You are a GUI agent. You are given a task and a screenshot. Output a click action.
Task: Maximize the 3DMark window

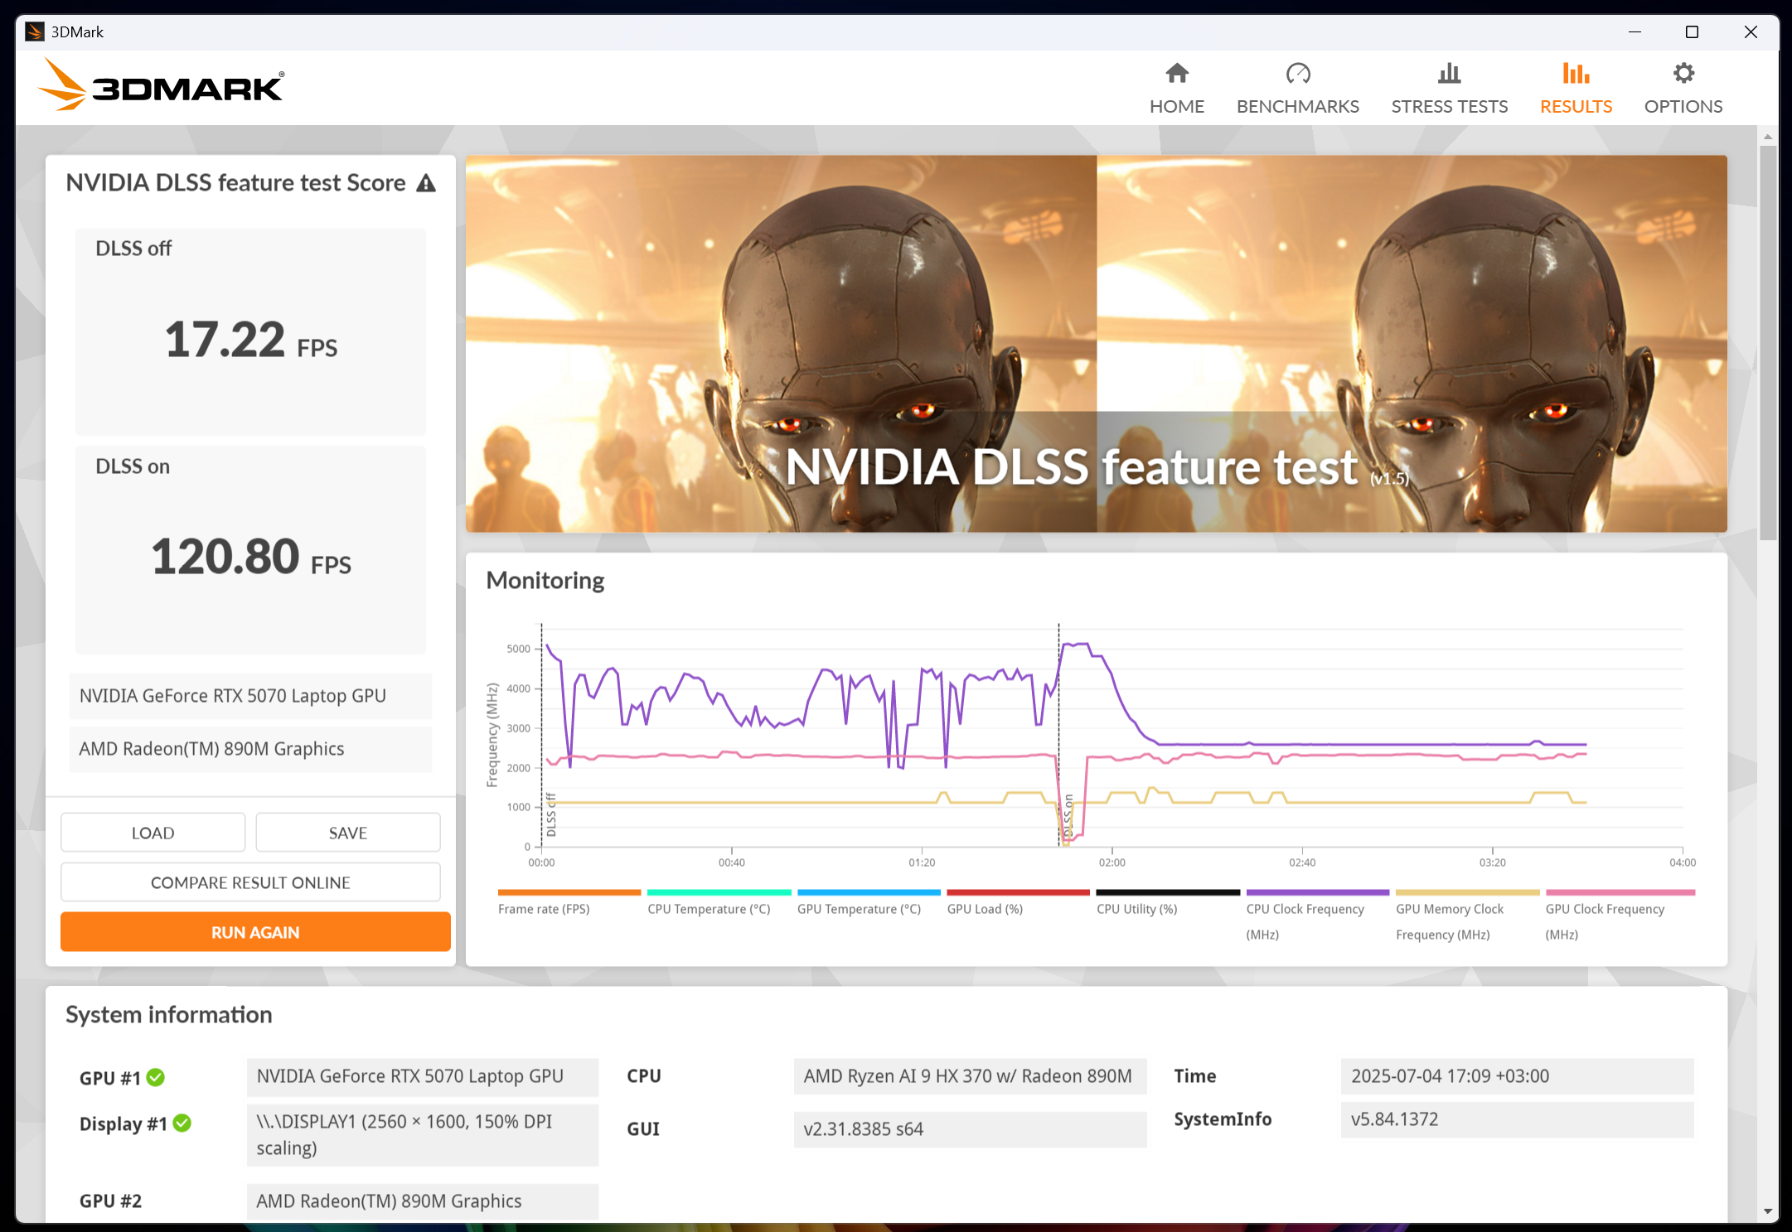tap(1692, 31)
